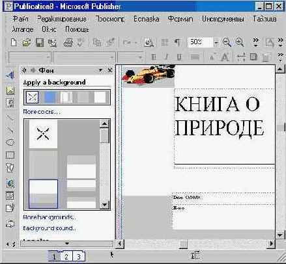Click the Background sound link

tap(50, 228)
